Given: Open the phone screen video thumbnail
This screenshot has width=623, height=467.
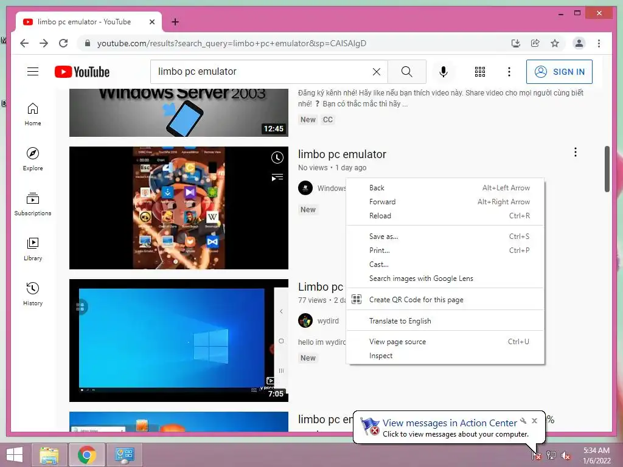Looking at the screenshot, I should 179,208.
